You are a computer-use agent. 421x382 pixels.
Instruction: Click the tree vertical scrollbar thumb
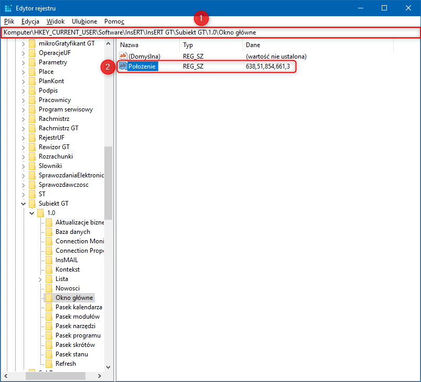(108, 183)
